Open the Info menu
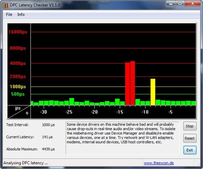 (x=21, y=14)
